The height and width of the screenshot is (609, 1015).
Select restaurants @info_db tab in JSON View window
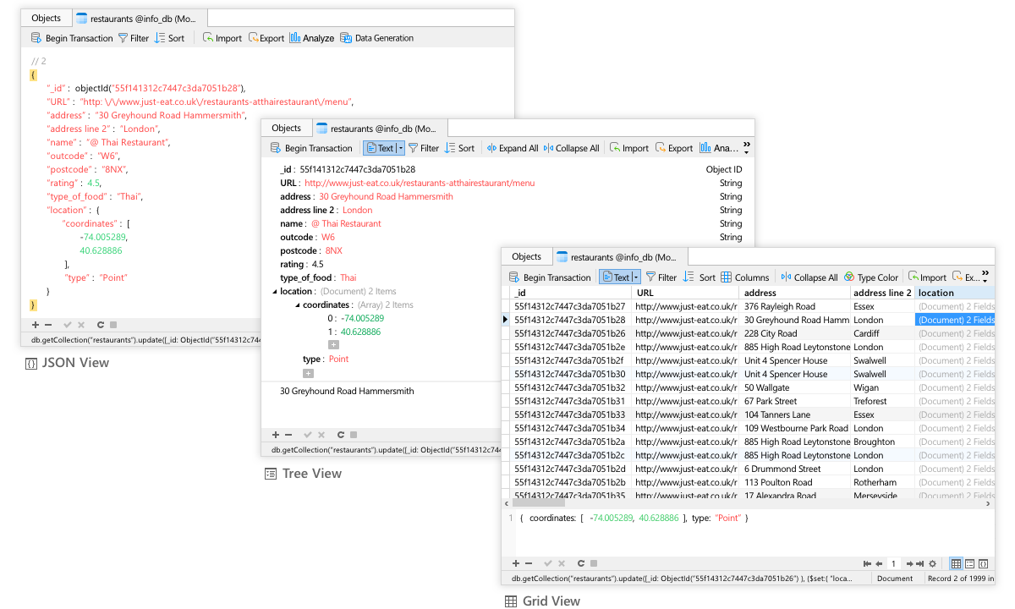coord(139,18)
